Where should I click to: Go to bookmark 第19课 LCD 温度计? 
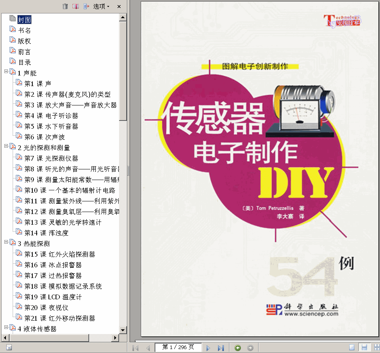pyautogui.click(x=52, y=297)
